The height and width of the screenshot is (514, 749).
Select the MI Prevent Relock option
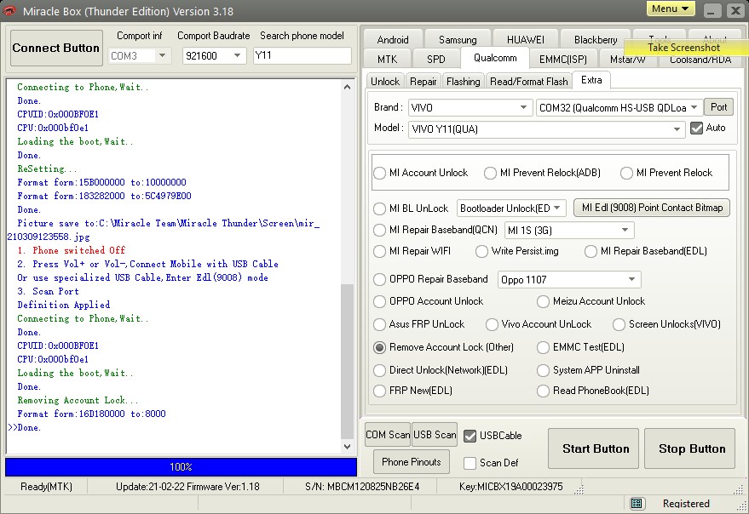(626, 173)
